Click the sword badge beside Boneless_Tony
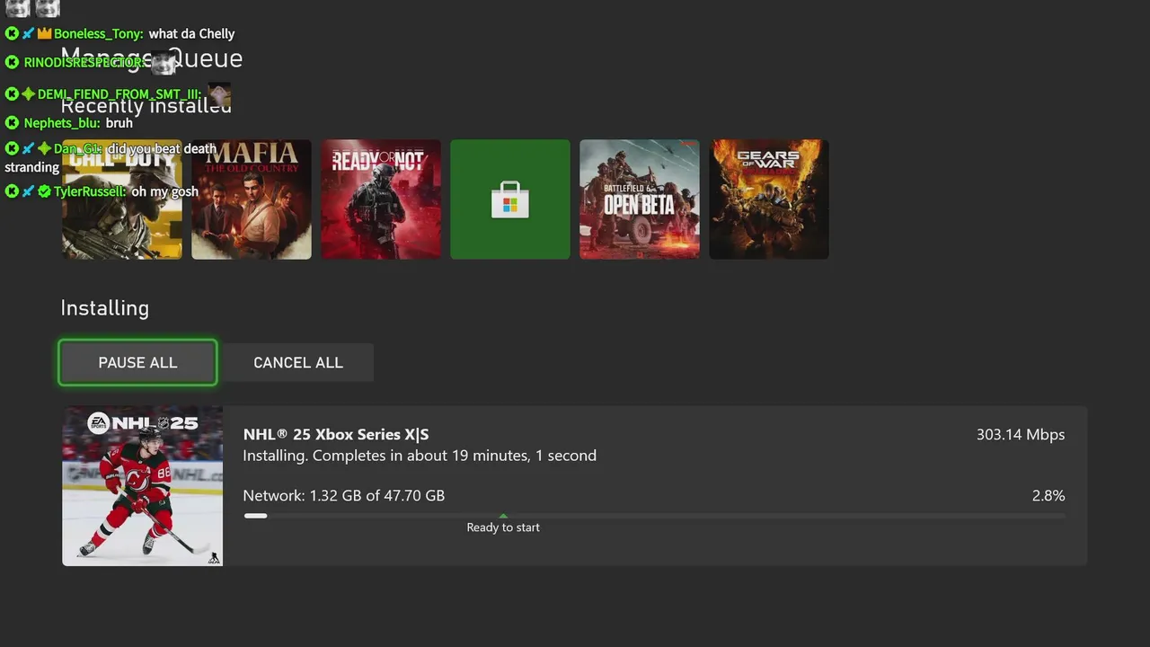This screenshot has height=647, width=1150. point(28,33)
